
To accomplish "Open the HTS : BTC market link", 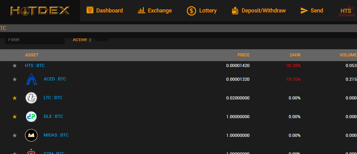I will [35, 66].
